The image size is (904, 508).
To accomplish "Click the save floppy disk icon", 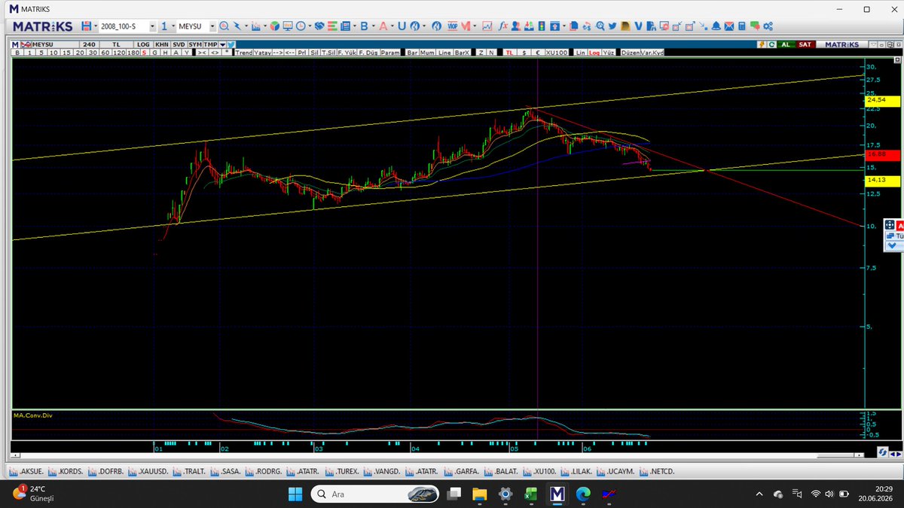I will (x=87, y=26).
